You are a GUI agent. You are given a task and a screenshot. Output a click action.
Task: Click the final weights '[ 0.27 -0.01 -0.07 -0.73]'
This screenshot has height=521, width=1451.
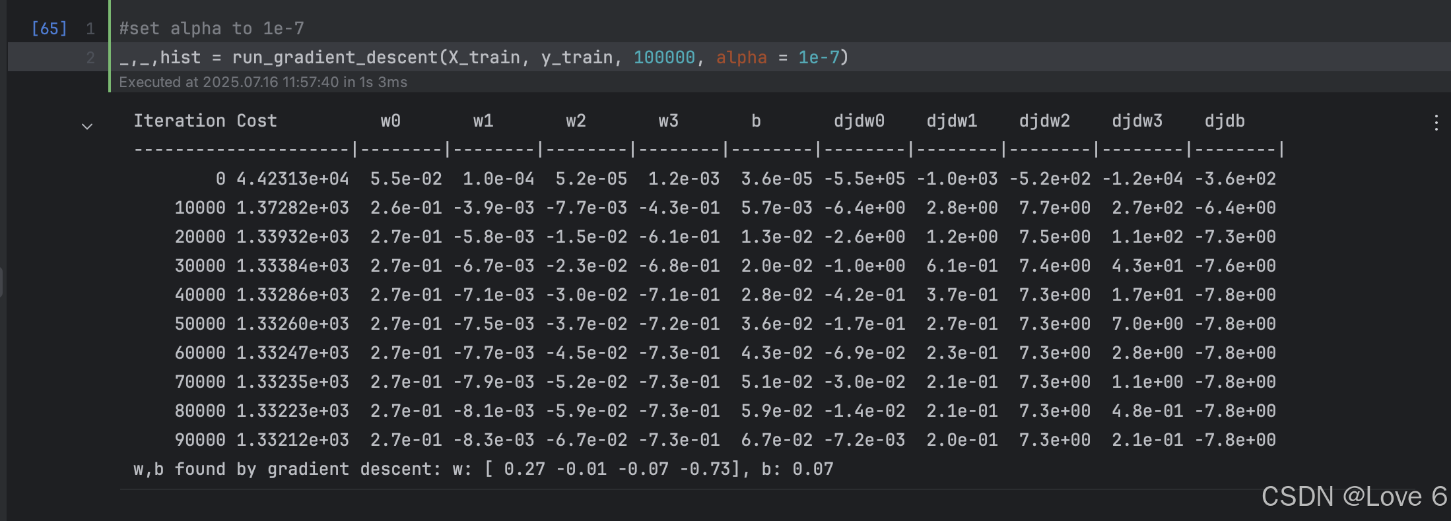612,469
